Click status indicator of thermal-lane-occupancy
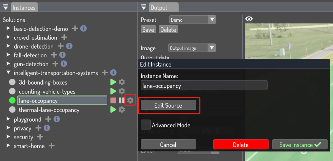The image size is (333, 161). (x=13, y=110)
